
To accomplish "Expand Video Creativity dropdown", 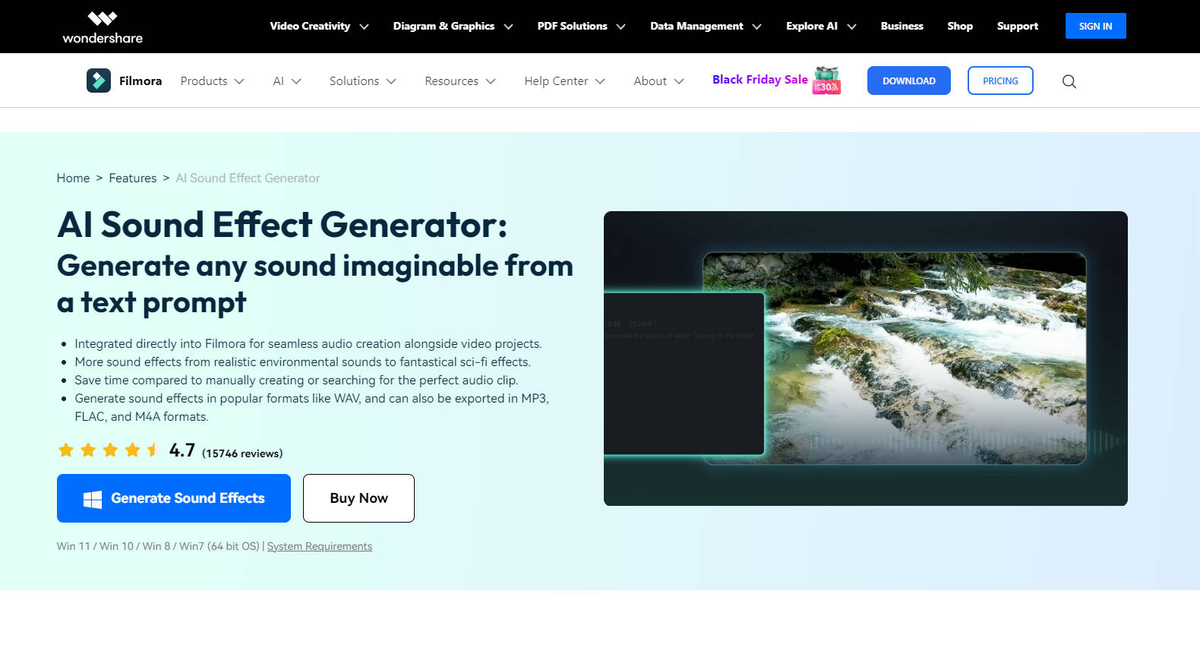I will point(319,26).
